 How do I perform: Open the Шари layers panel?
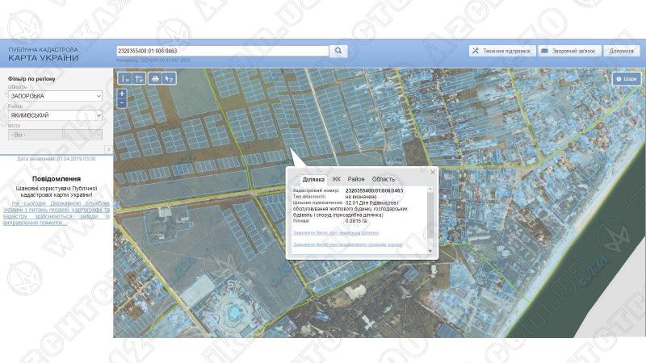pos(627,78)
